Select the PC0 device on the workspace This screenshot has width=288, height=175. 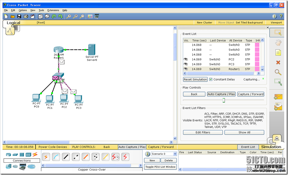[x=36, y=98]
